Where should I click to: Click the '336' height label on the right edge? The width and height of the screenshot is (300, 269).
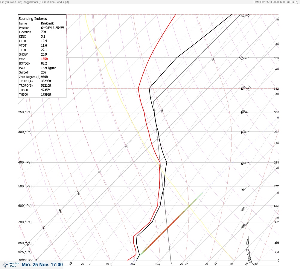click(x=276, y=112)
